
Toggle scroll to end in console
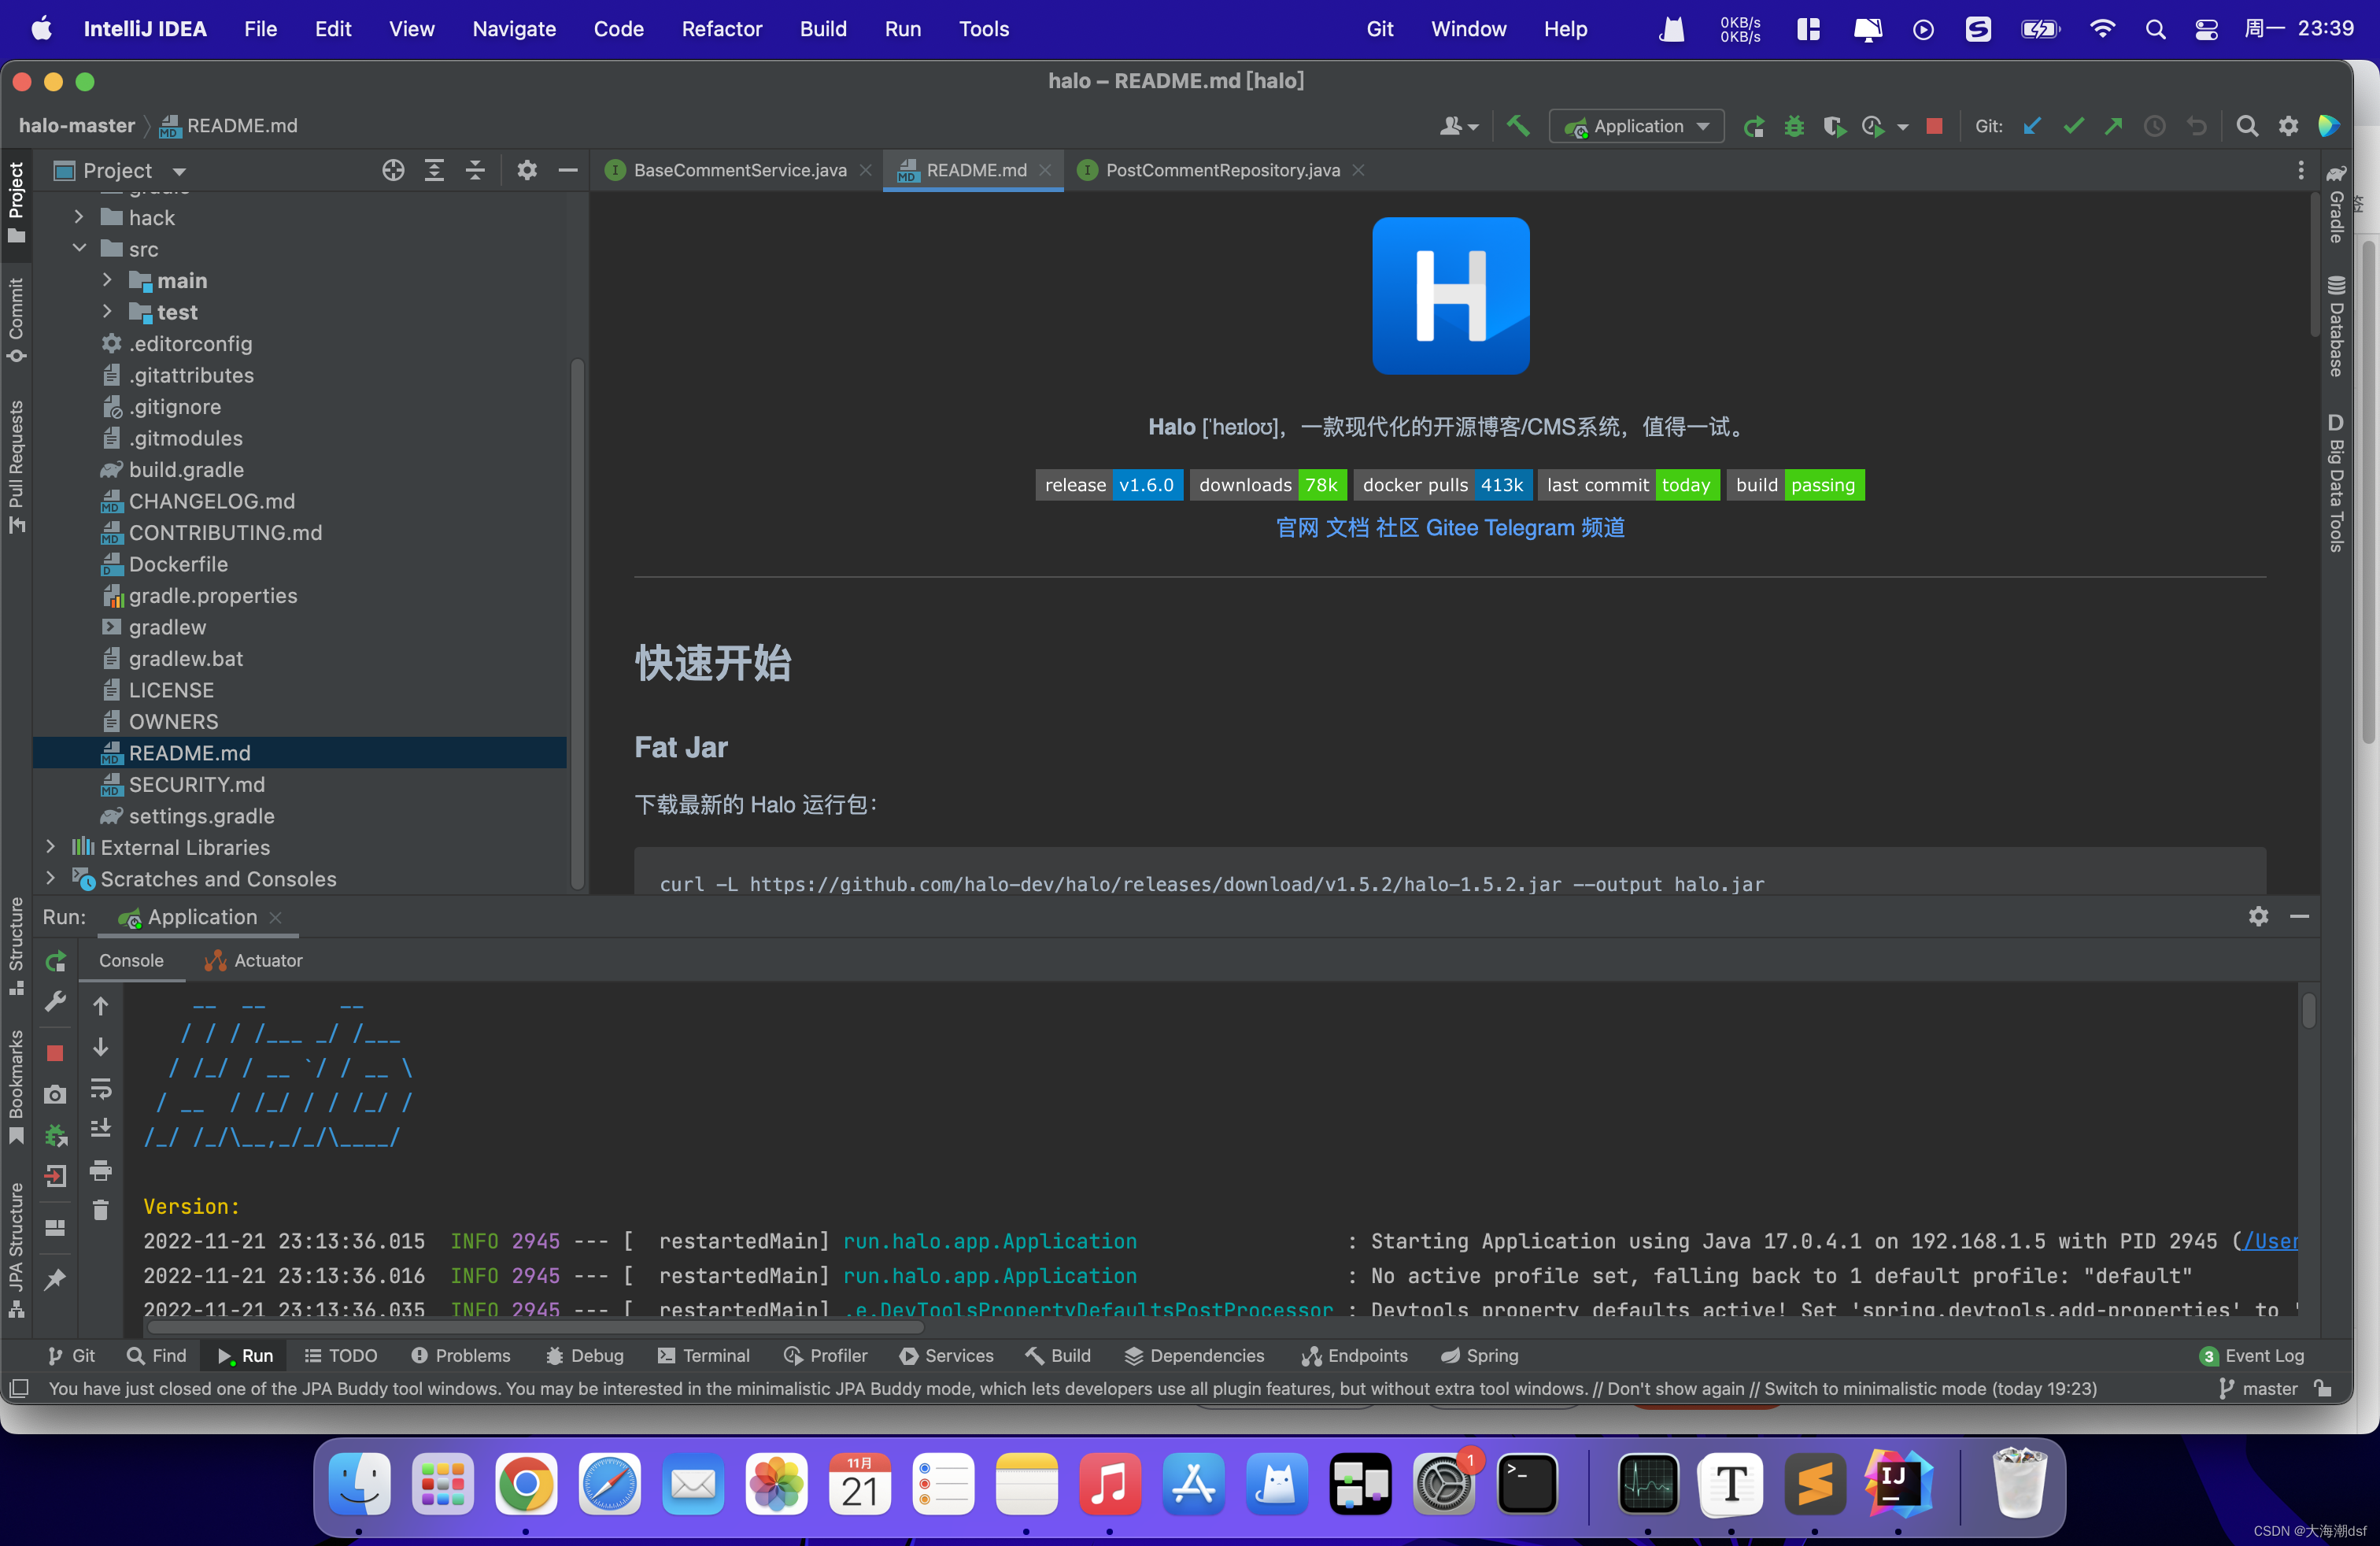(x=101, y=1128)
